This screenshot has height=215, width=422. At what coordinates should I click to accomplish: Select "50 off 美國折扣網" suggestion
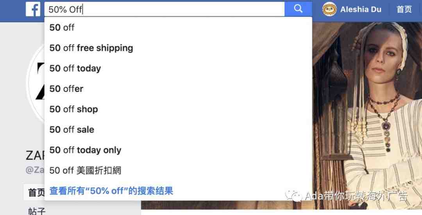pos(178,170)
